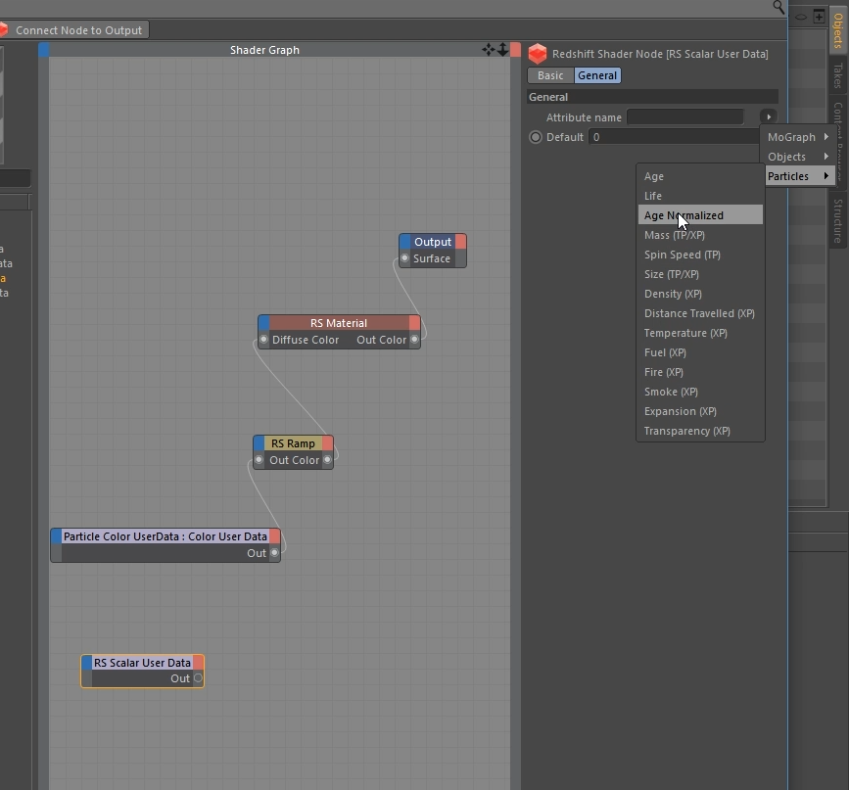The image size is (849, 790).
Task: Click the Particle Color UserData red output square
Action: [274, 536]
